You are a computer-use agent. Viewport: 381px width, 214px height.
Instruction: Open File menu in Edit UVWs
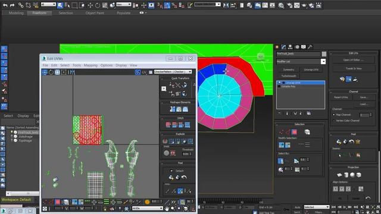(45, 65)
